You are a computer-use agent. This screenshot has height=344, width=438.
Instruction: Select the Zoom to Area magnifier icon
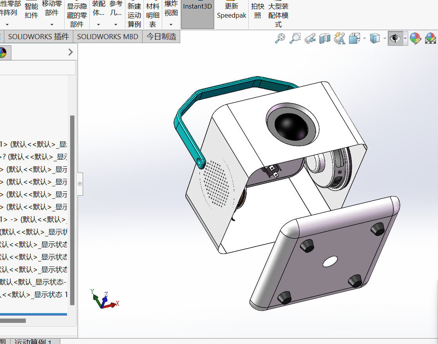(x=295, y=38)
